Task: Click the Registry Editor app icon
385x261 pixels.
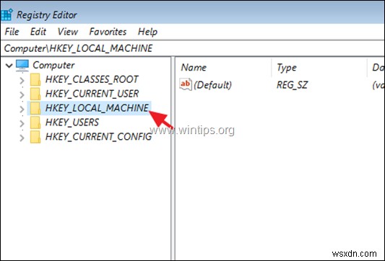Action: pos(7,14)
